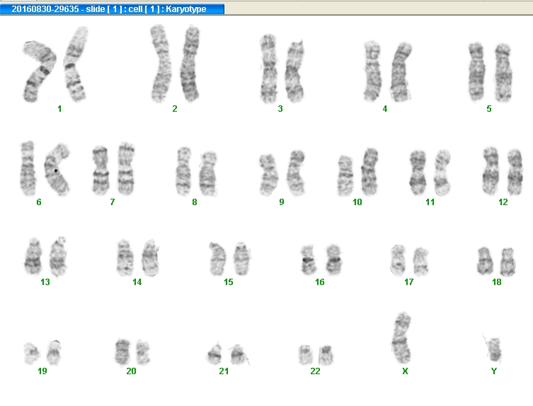Viewport: 533px width, 406px height.
Task: Click the green label "10"
Action: (x=357, y=202)
